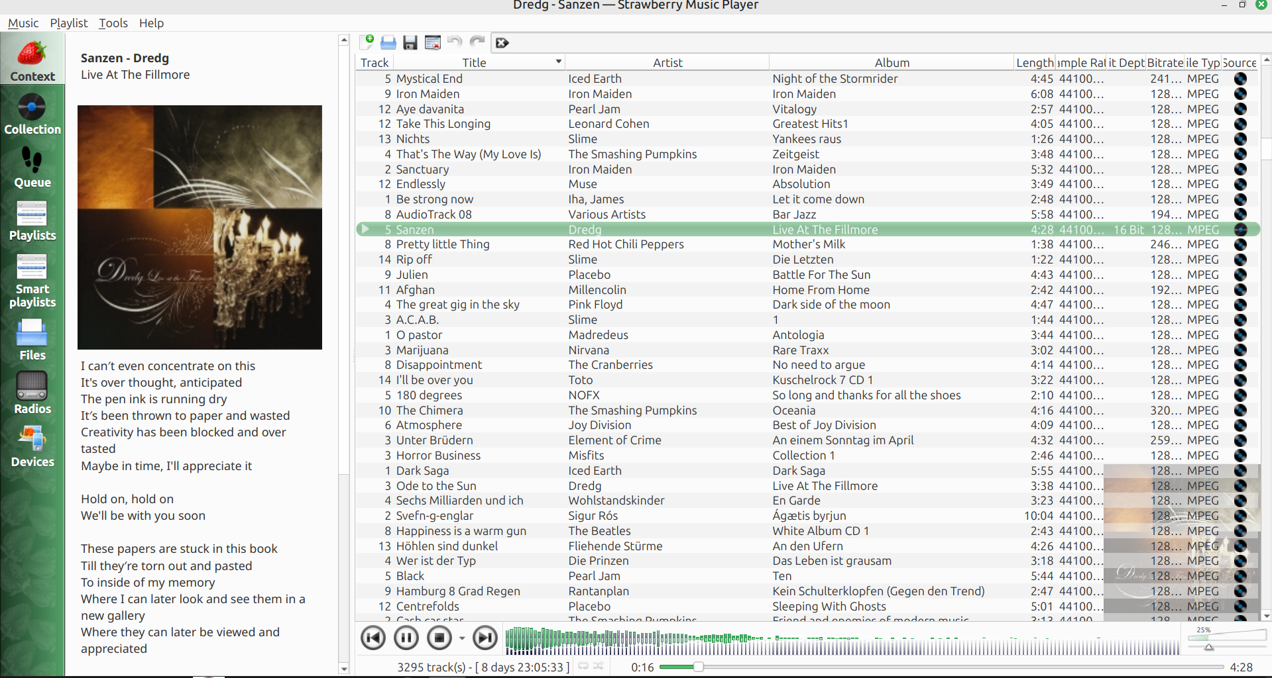Viewport: 1272px width, 678px height.
Task: Toggle the repeat mode icon
Action: (583, 666)
